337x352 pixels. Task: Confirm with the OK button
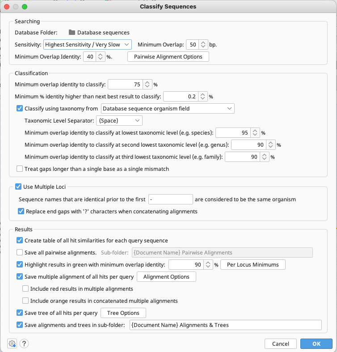316,344
